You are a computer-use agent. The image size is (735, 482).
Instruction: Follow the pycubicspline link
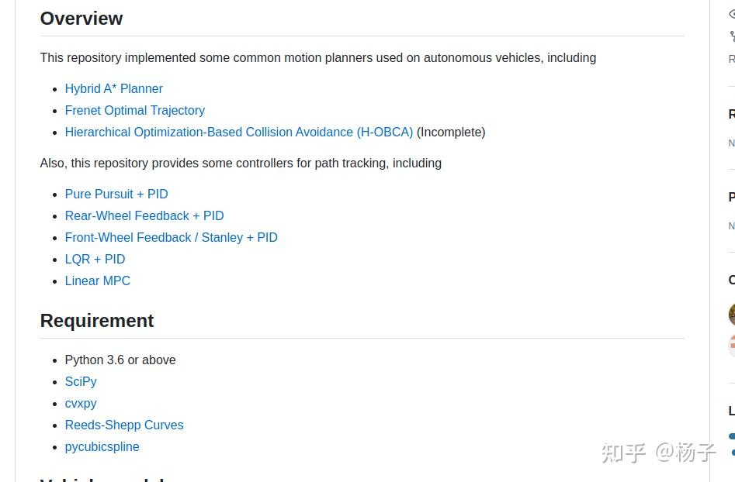point(102,446)
